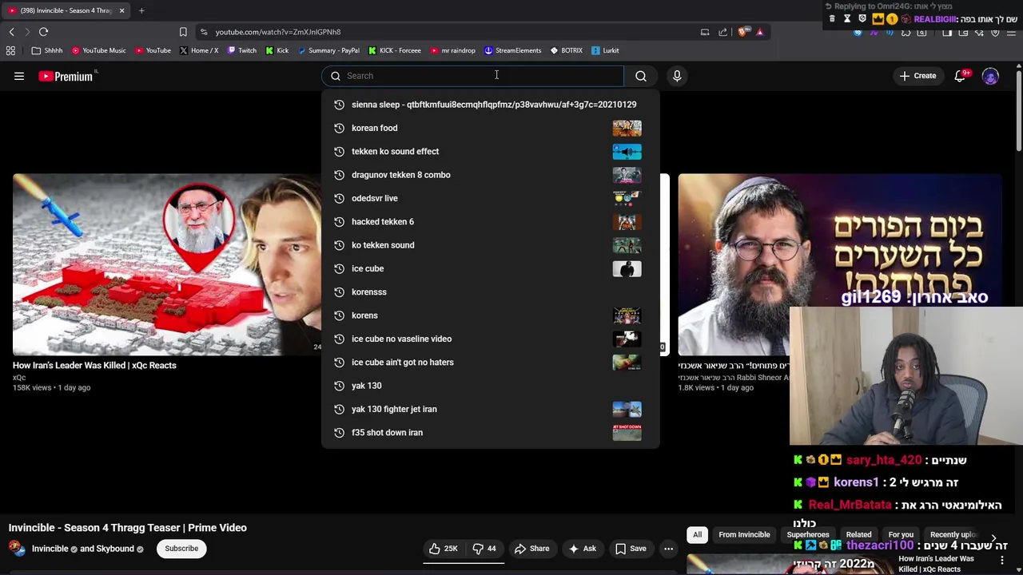The image size is (1023, 575).
Task: Open the rabbi Purim video thumbnail
Action: coord(839,264)
